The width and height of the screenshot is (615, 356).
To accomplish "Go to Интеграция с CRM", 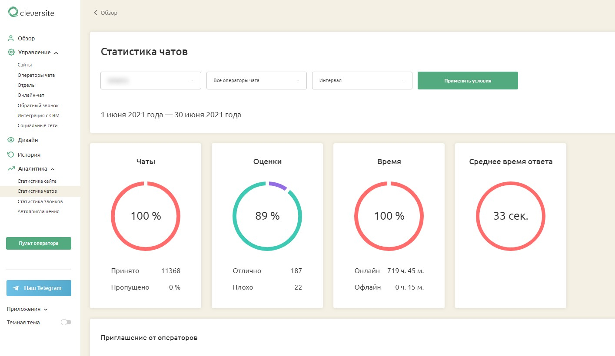I will (39, 115).
